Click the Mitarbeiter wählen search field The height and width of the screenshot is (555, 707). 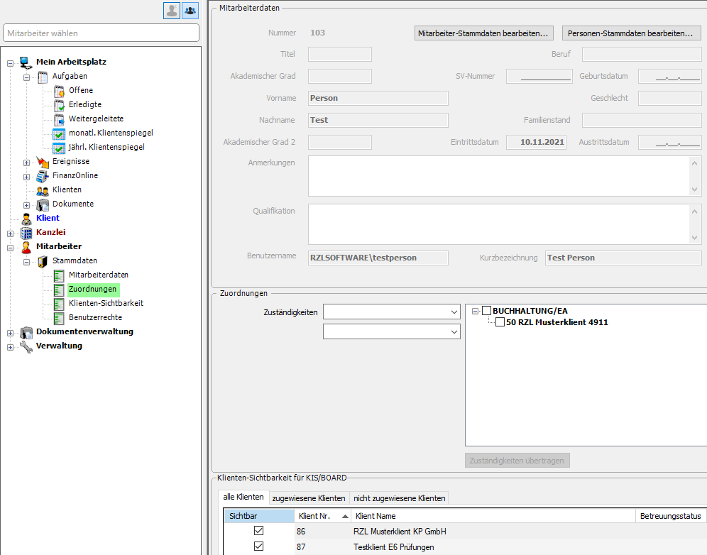point(102,33)
